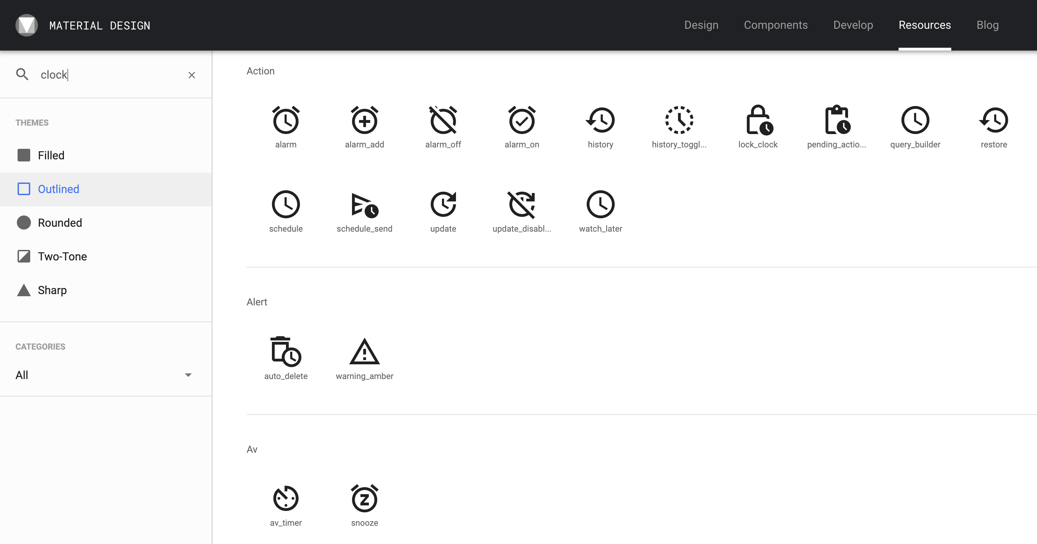Click the watch_later icon
The image size is (1037, 544).
[x=600, y=205]
